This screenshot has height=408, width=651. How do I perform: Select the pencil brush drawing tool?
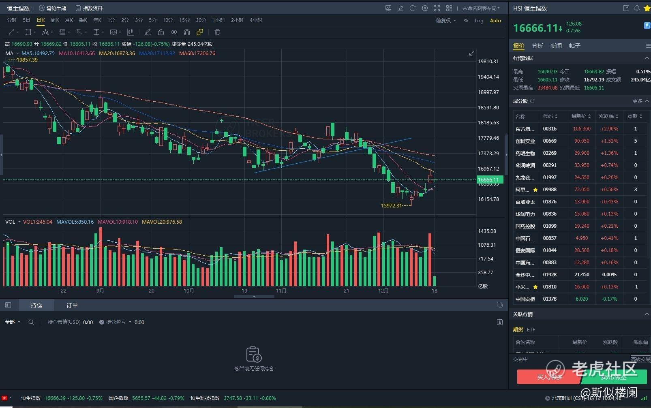148,32
